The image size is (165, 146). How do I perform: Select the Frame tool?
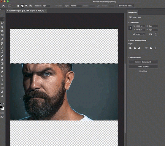(2, 35)
